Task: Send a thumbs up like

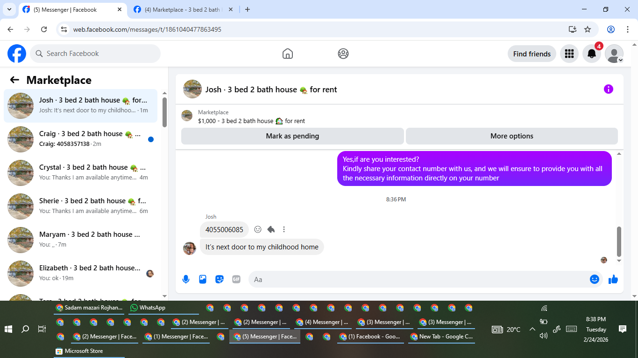Action: point(613,279)
